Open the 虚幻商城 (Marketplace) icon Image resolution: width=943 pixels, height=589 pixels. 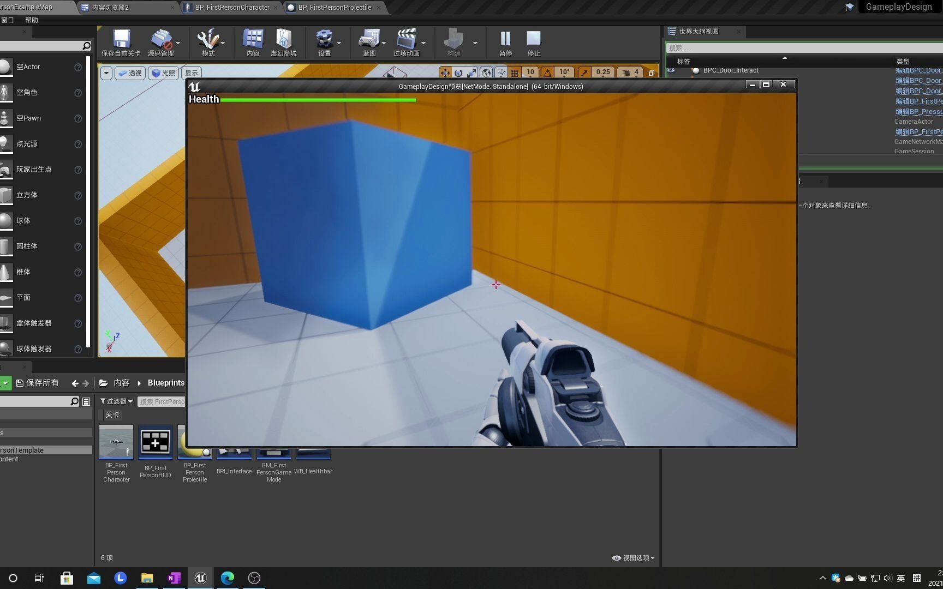click(284, 43)
